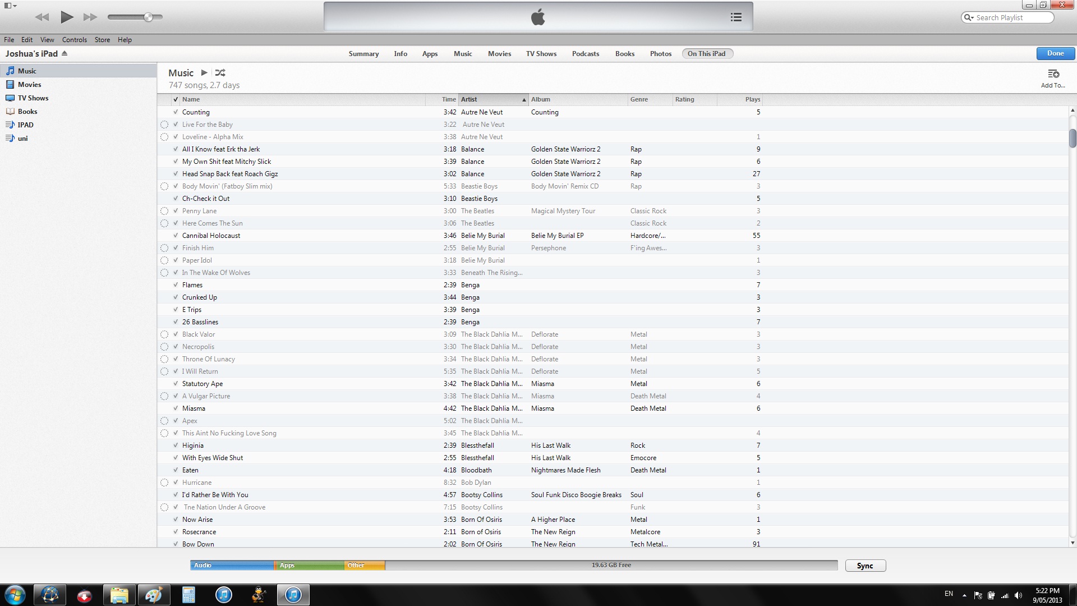Open the Edit menu
Image resolution: width=1077 pixels, height=606 pixels.
click(x=27, y=40)
